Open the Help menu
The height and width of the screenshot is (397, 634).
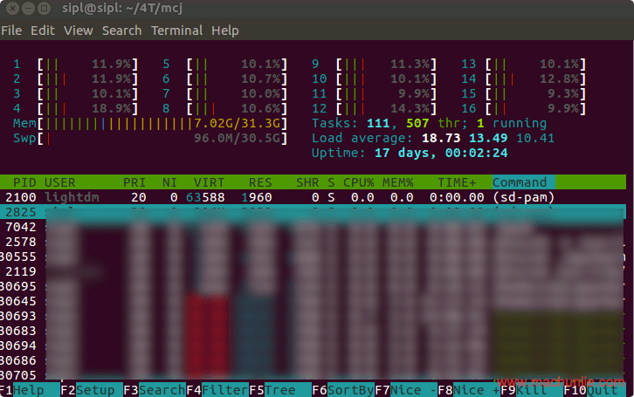(x=224, y=31)
